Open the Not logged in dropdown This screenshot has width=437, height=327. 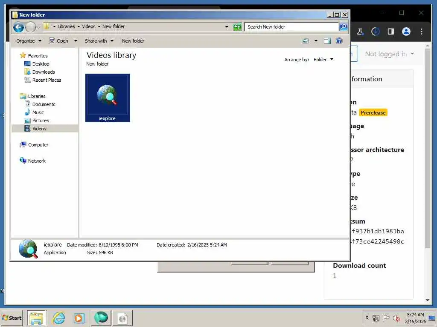(389, 54)
